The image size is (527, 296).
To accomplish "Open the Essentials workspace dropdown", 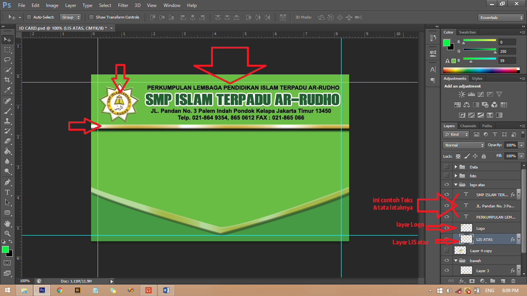I will click(500, 18).
